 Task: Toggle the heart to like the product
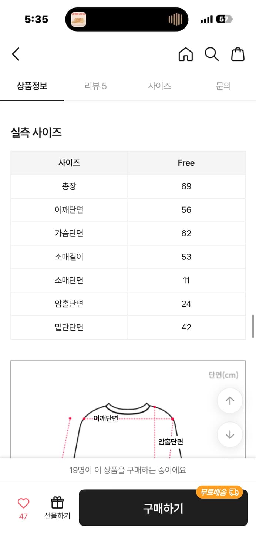[x=23, y=502]
